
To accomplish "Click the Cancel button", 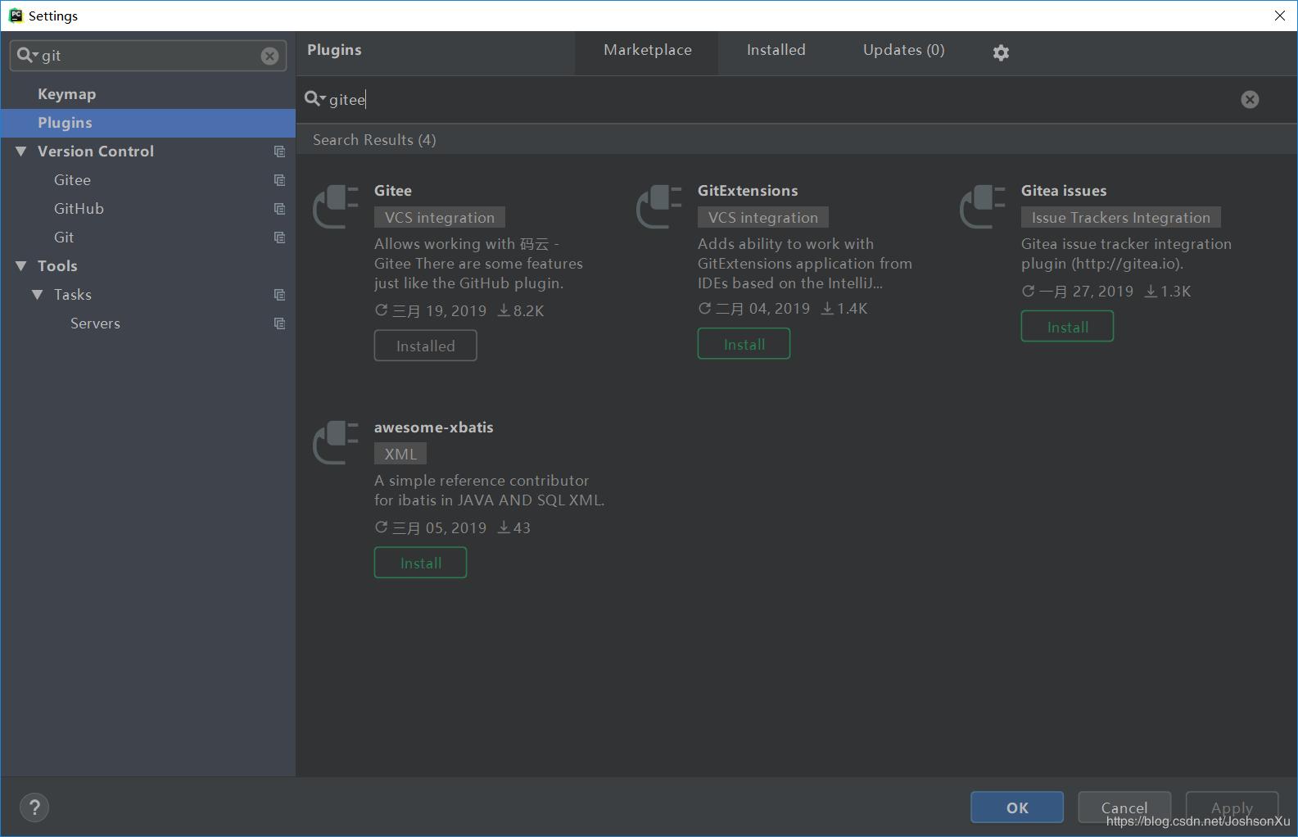I will coord(1124,808).
